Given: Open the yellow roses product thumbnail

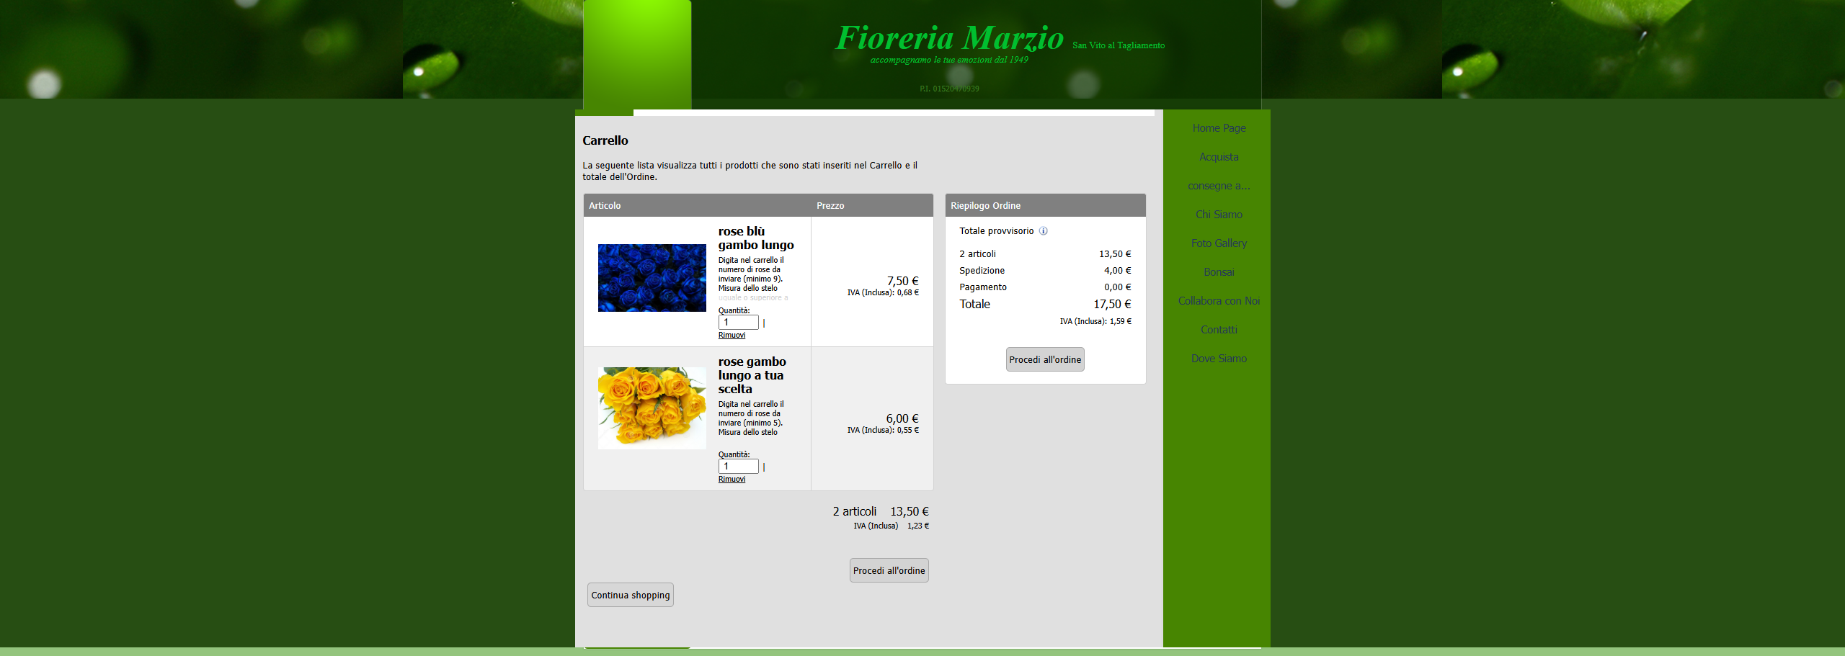Looking at the screenshot, I should coord(652,408).
